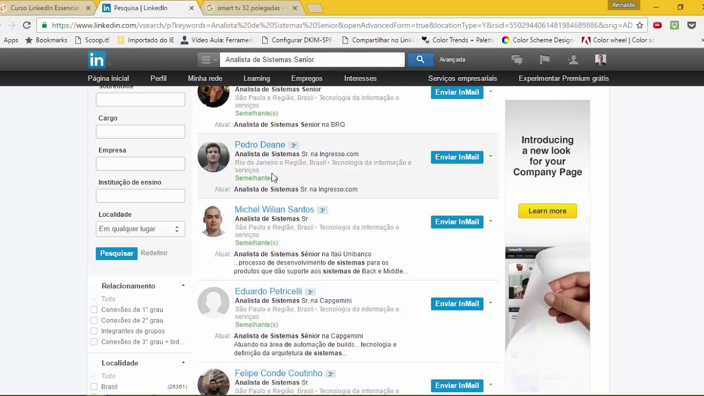
Task: Open Felipe Conde Coutinho's profile link
Action: coord(279,373)
